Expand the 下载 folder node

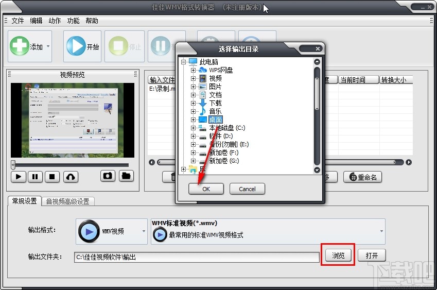click(193, 103)
